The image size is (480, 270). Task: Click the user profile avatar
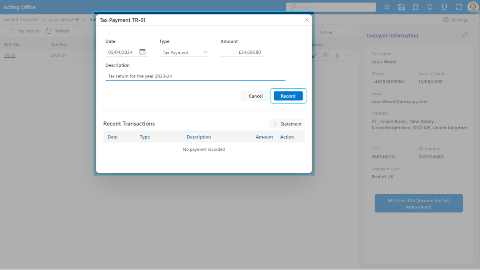coord(472,7)
